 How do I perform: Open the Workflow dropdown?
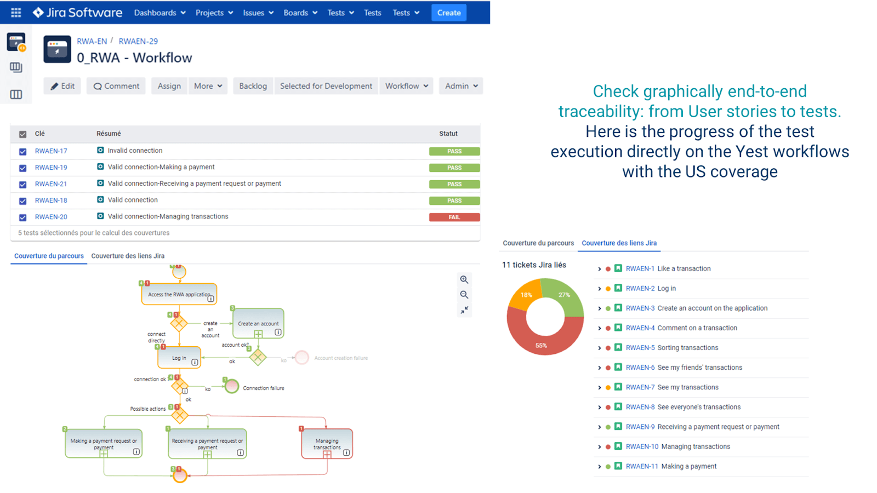point(406,86)
